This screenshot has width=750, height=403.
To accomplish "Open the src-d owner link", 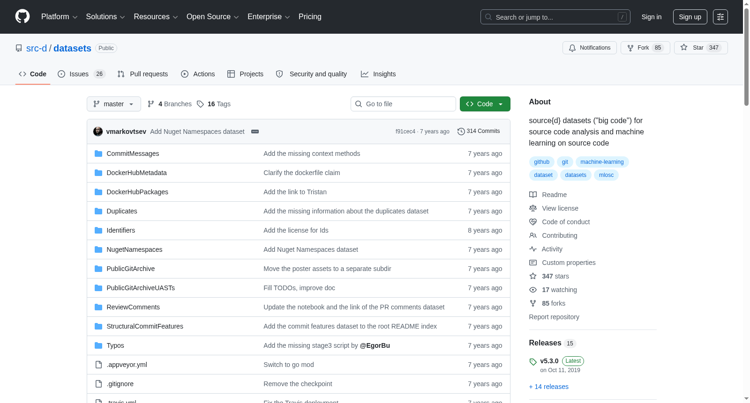I will tap(37, 48).
